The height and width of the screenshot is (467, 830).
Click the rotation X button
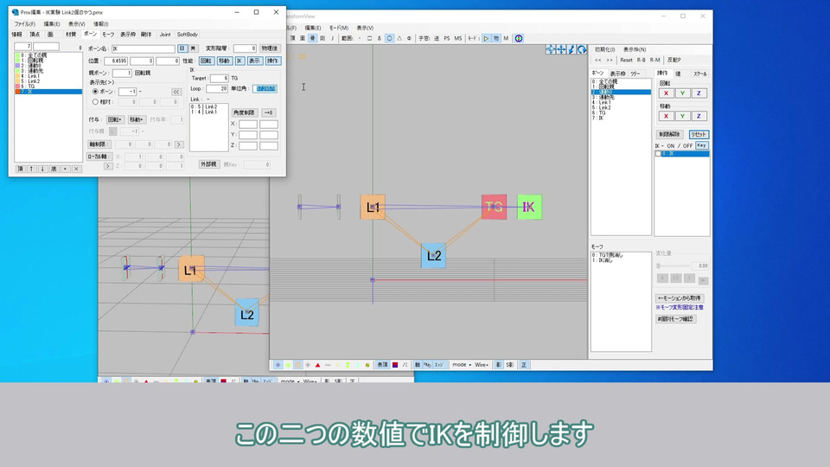666,93
